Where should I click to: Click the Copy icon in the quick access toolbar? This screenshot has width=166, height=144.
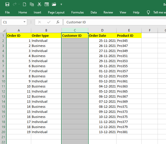click(x=32, y=4)
